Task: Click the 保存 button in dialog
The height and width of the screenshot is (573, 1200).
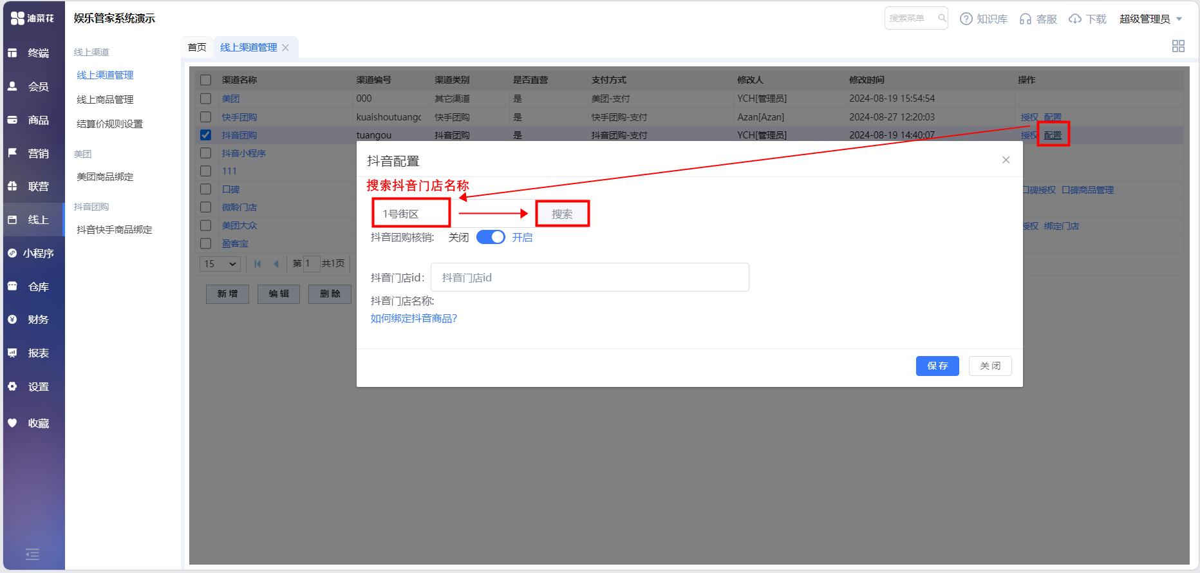Action: pyautogui.click(x=937, y=366)
